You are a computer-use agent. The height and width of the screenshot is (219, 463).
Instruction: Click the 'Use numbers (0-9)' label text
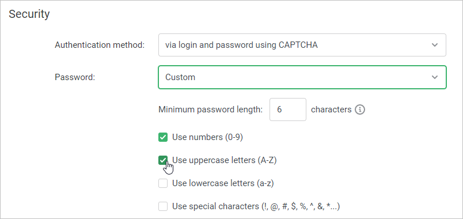coord(207,137)
